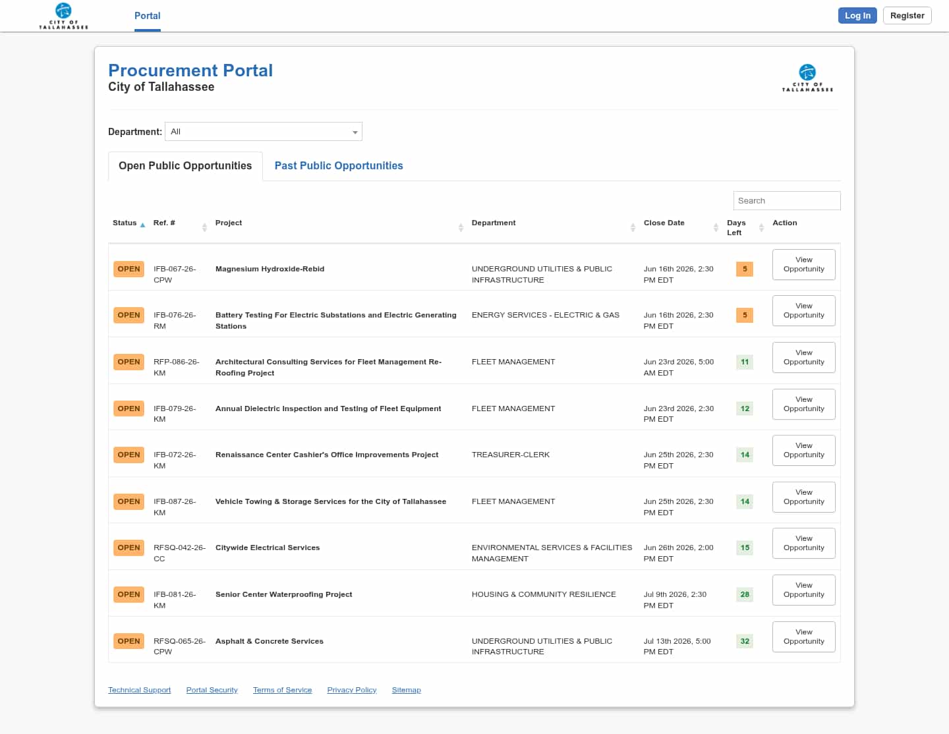This screenshot has height=734, width=949.
Task: Open the Department dropdown set to All
Action: pos(264,132)
